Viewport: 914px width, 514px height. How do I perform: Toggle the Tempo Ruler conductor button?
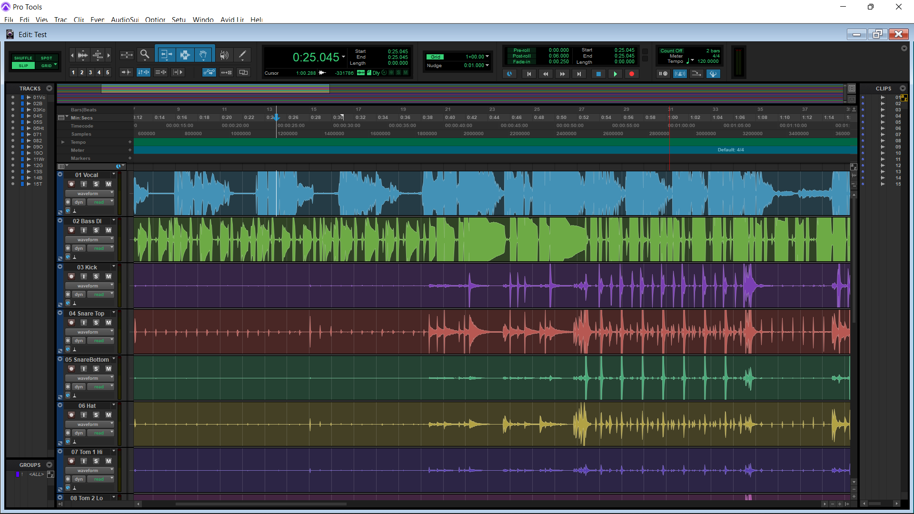pos(713,74)
